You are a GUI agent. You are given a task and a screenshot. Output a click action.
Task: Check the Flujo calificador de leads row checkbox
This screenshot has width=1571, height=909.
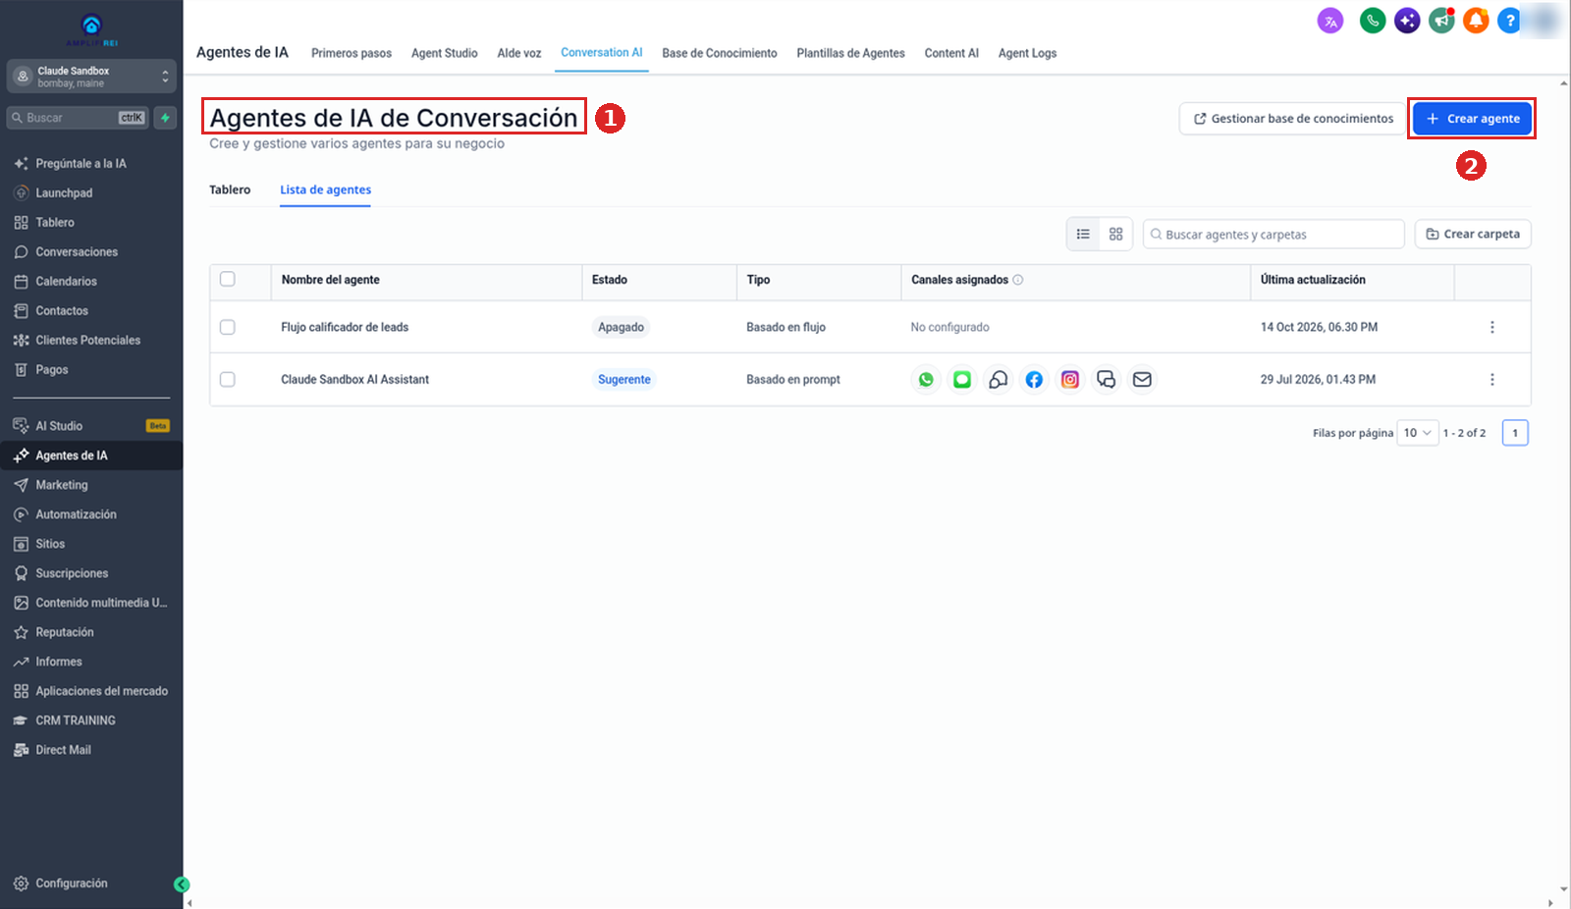pos(228,328)
